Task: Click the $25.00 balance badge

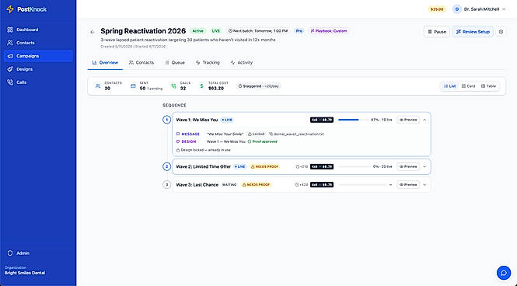Action: click(437, 9)
